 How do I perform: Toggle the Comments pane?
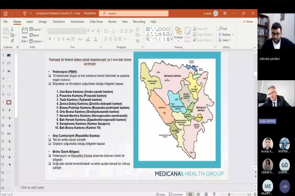[175, 194]
